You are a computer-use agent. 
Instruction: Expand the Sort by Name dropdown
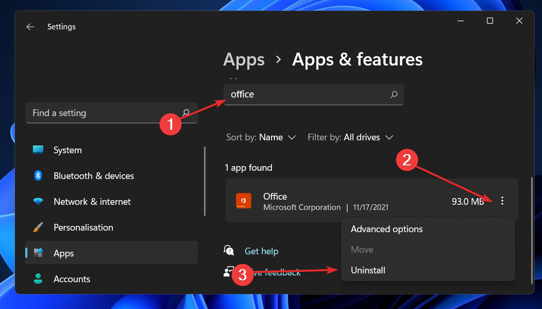[261, 137]
